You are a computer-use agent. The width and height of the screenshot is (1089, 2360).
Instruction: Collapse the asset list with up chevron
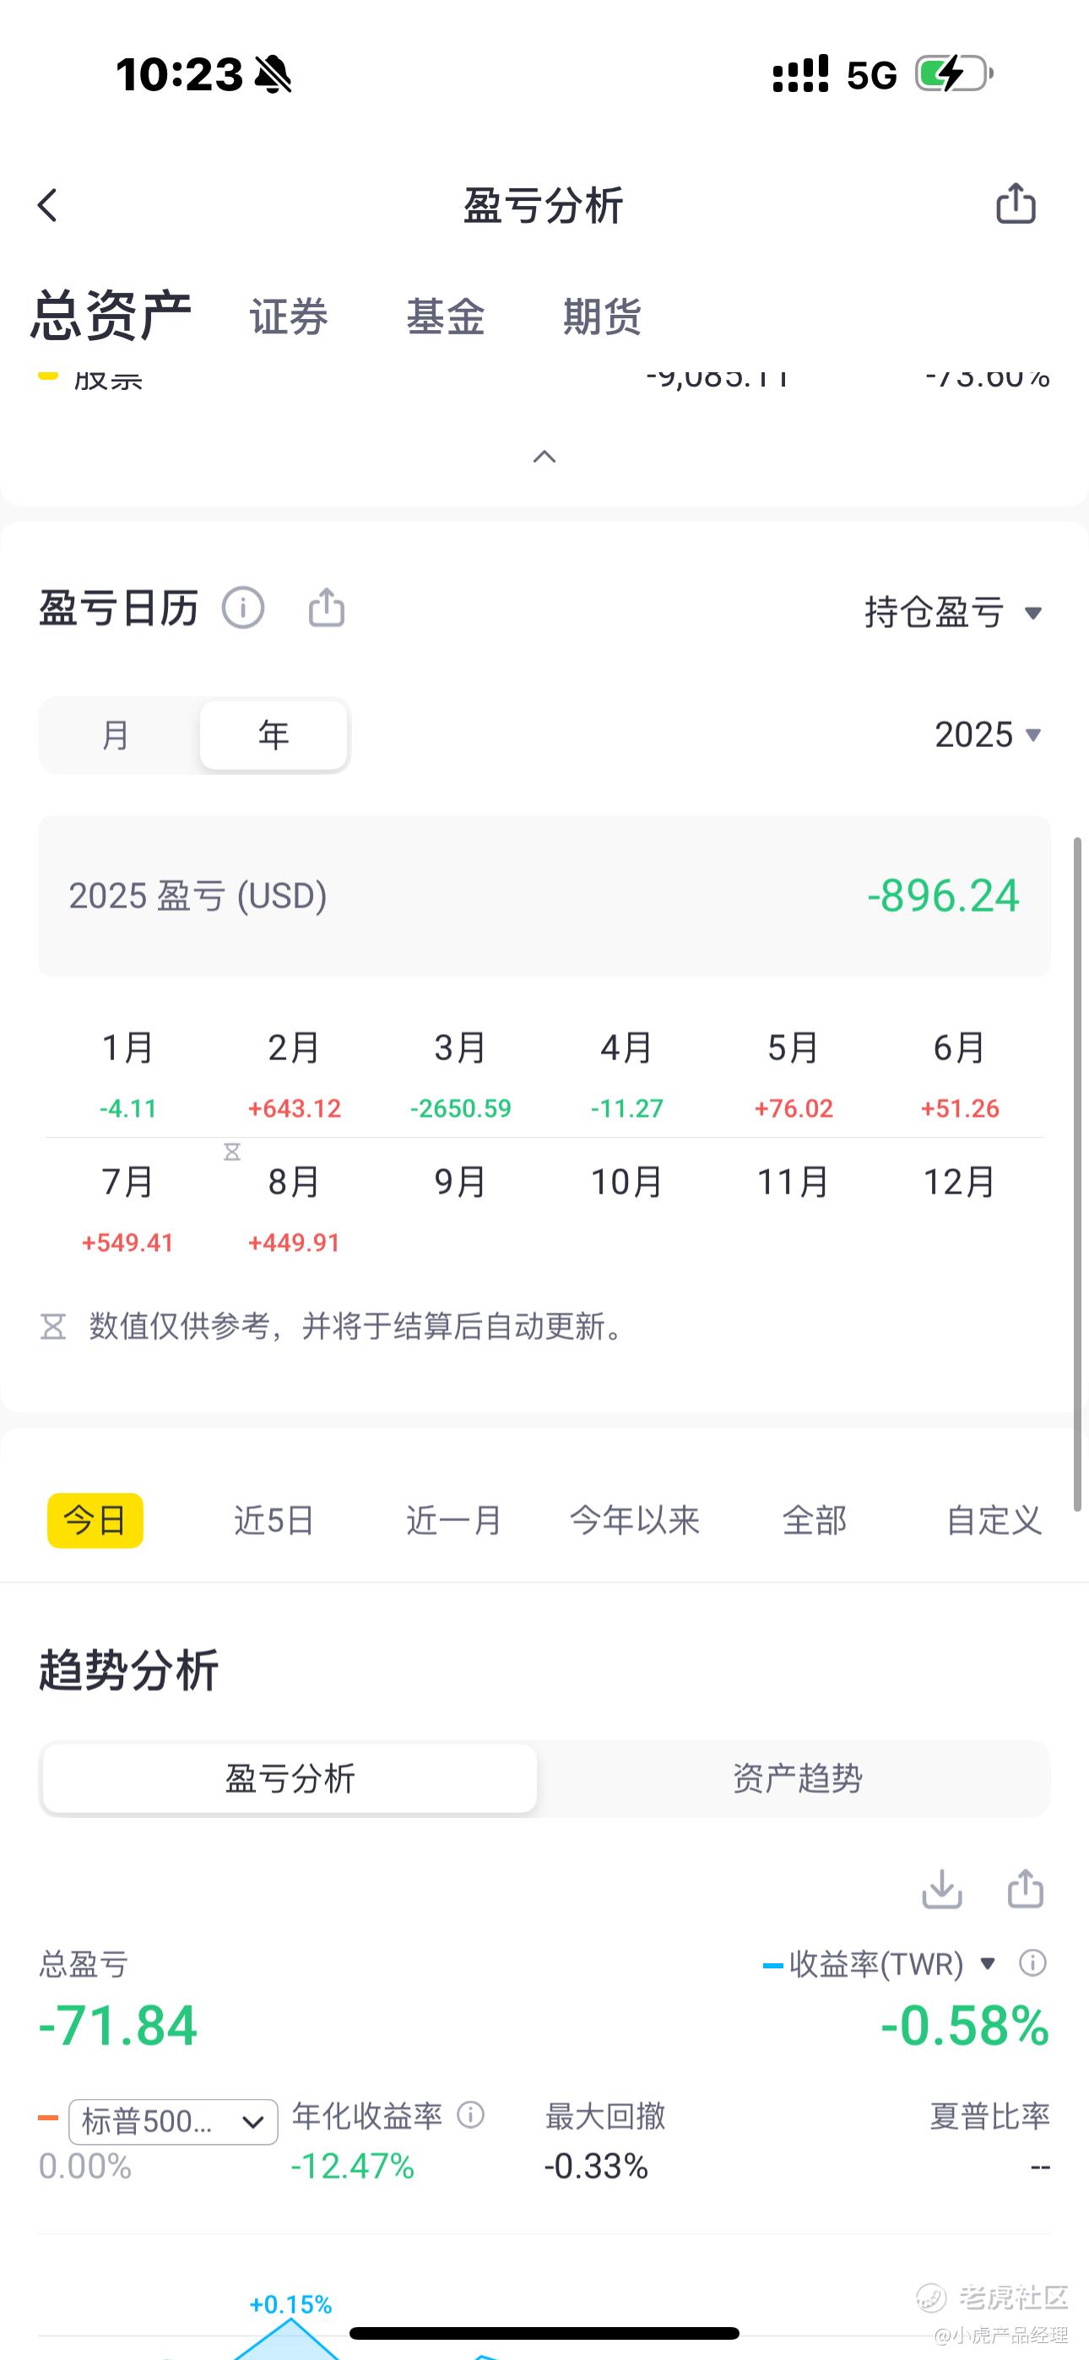544,457
